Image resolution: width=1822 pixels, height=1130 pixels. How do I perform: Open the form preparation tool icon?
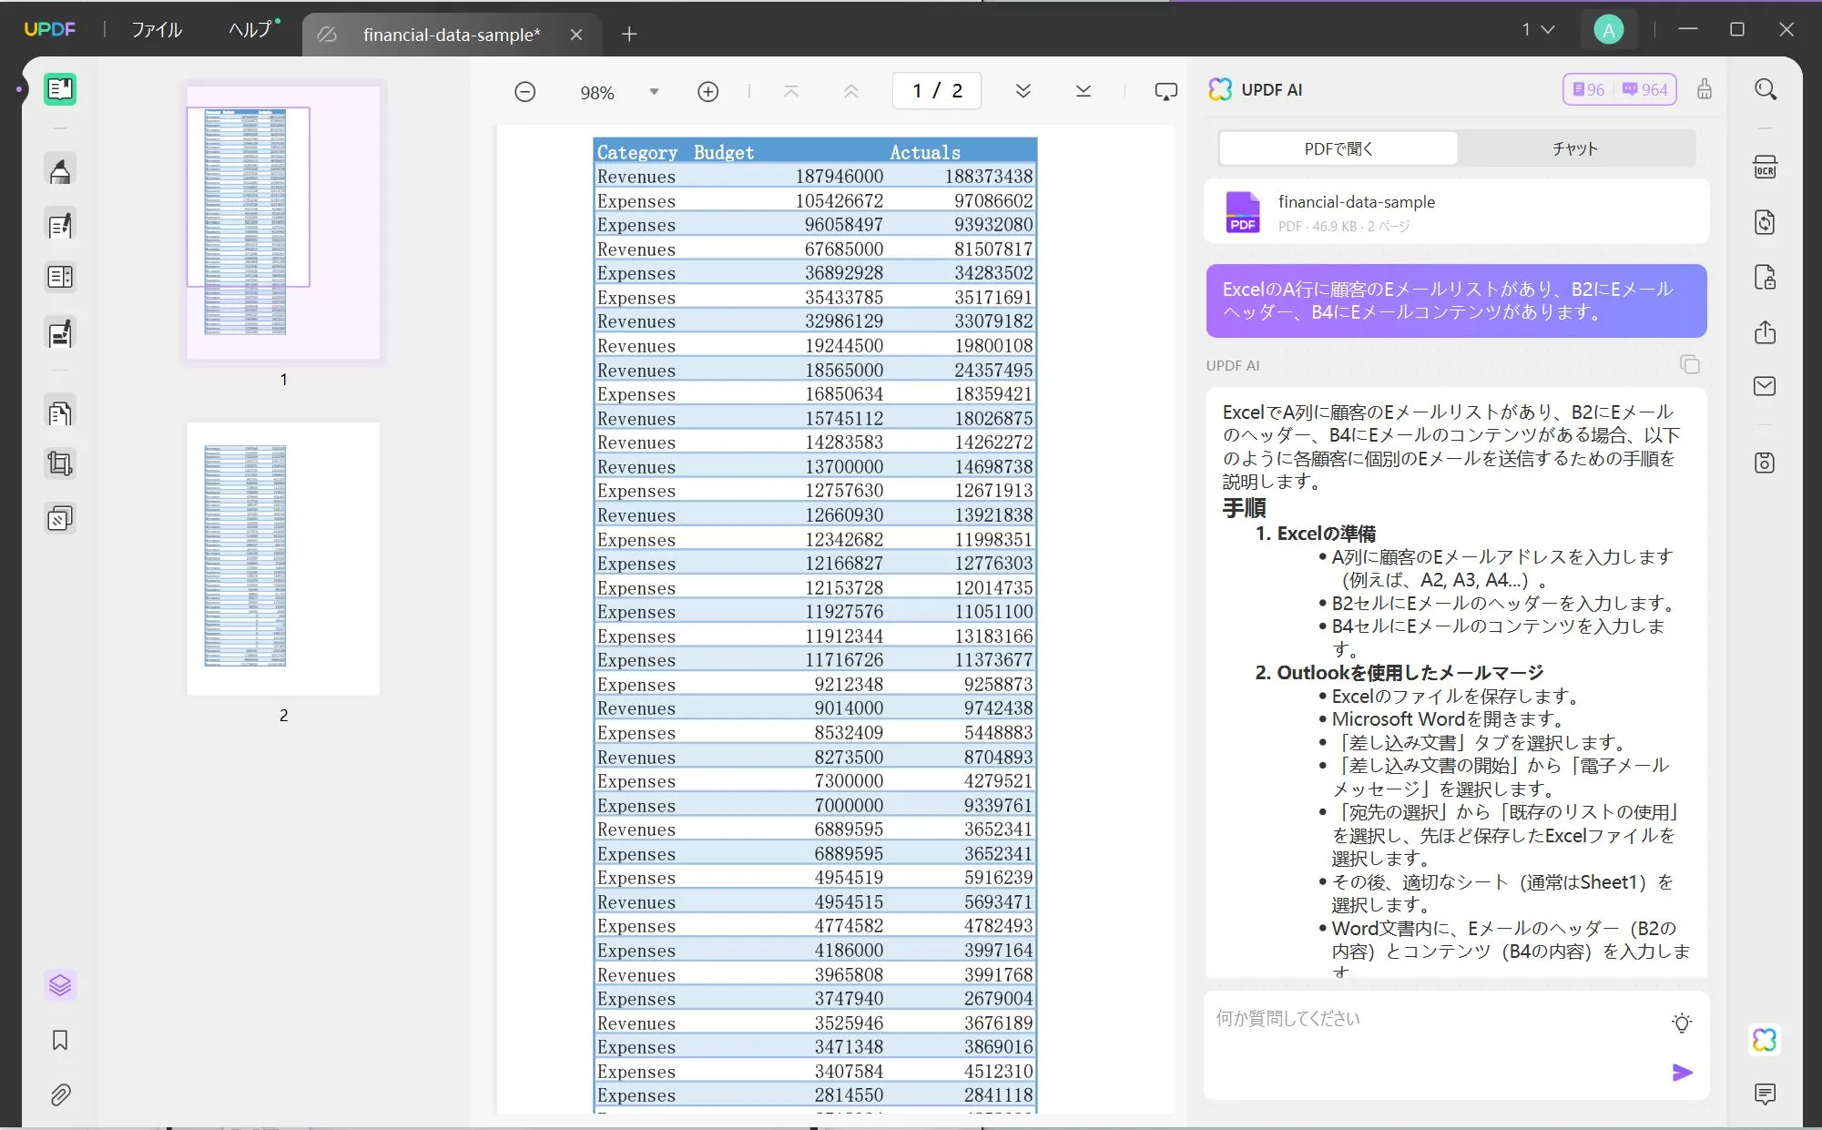click(60, 277)
